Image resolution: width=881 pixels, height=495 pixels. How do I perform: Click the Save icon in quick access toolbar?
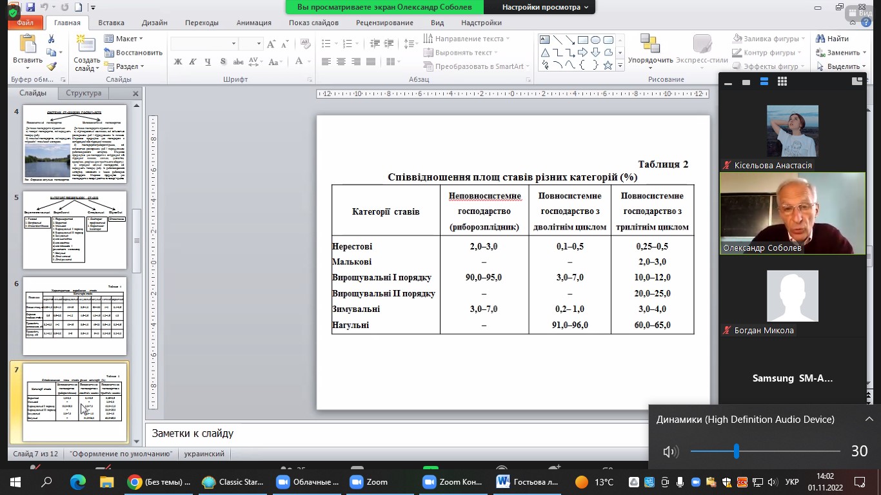click(30, 7)
